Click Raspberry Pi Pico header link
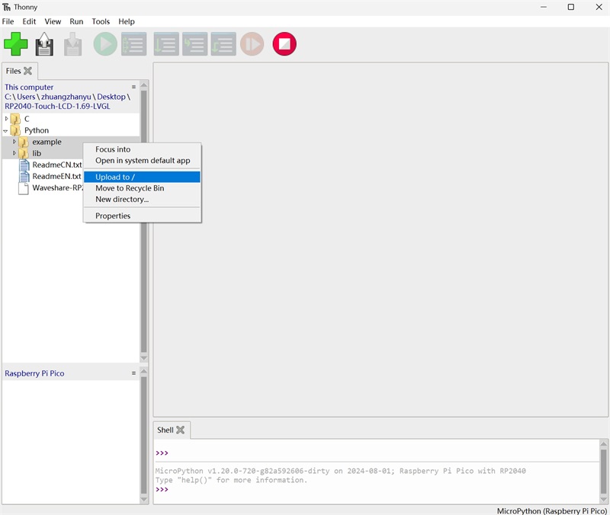The width and height of the screenshot is (610, 515). pos(34,373)
